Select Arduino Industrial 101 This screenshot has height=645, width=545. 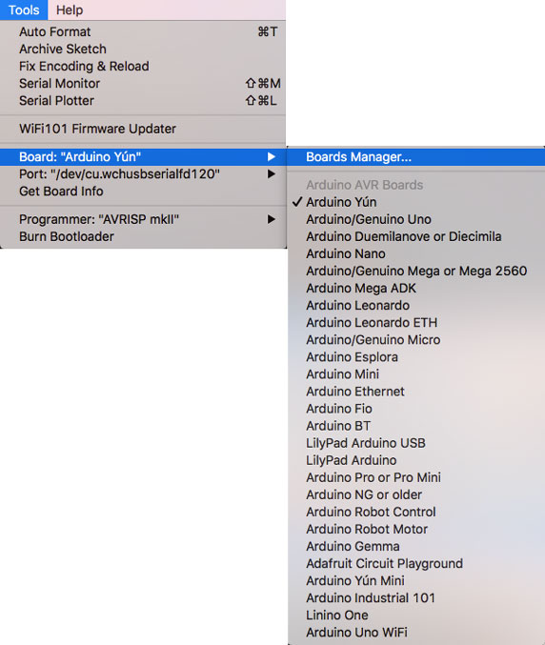[415, 598]
